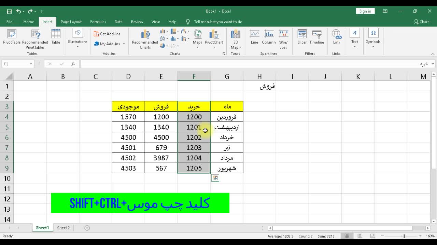Switch to Page Break Preview in status bar
The image size is (437, 245).
(x=372, y=236)
